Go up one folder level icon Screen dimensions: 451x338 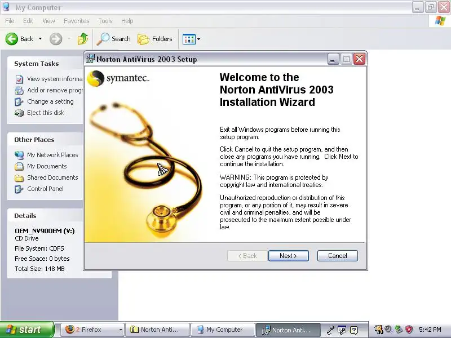pos(83,39)
